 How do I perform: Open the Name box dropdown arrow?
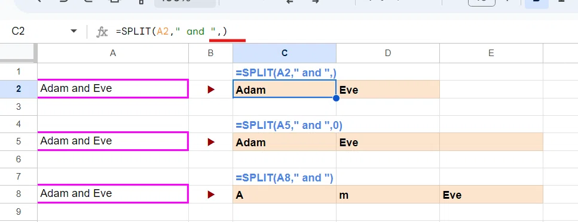pyautogui.click(x=74, y=31)
